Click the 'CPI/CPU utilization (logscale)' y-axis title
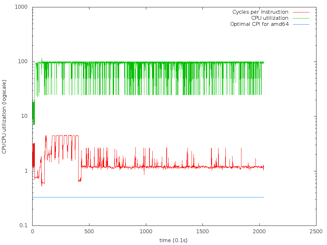Viewport: 327px width, 245px height. coord(4,116)
